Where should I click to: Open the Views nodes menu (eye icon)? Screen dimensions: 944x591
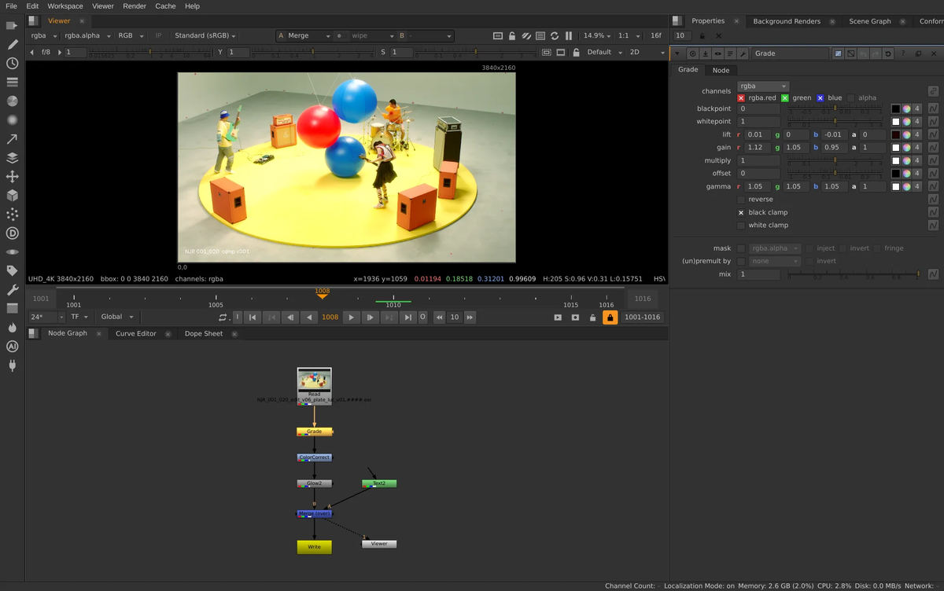click(x=12, y=252)
